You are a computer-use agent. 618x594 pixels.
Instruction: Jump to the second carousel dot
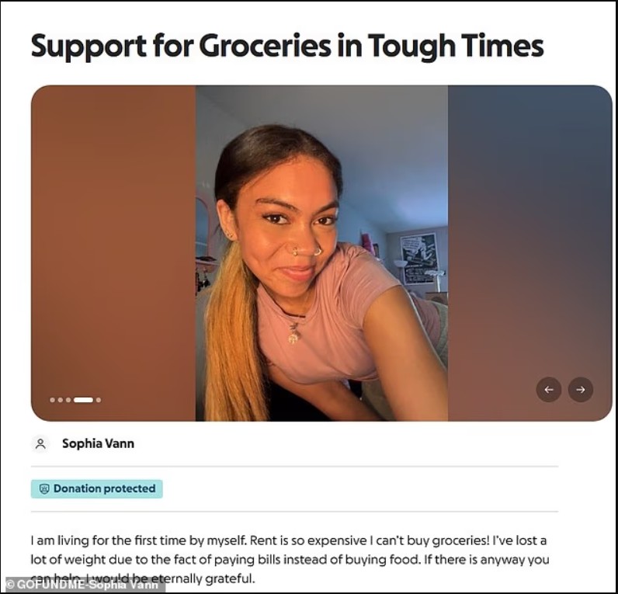coord(61,400)
